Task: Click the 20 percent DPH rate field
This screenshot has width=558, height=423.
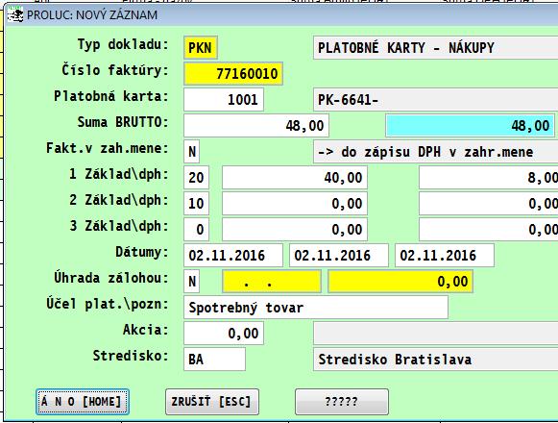Action: [196, 178]
